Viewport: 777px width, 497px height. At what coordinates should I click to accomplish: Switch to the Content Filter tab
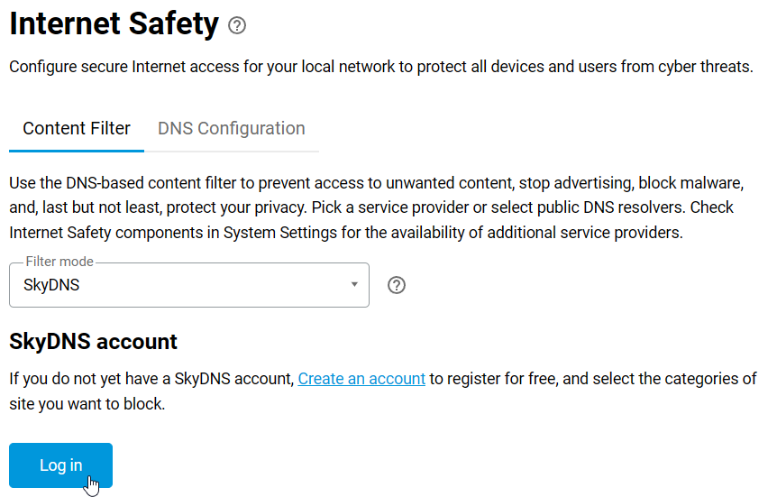pyautogui.click(x=77, y=128)
